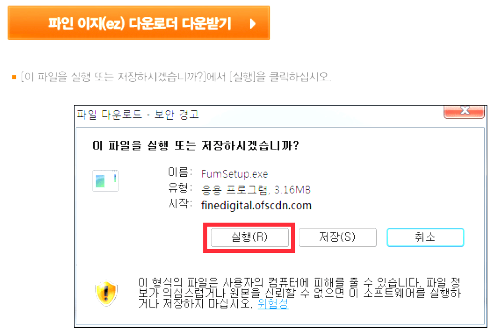Click the orange bullet square before the instruction
The image size is (495, 335).
pos(14,77)
